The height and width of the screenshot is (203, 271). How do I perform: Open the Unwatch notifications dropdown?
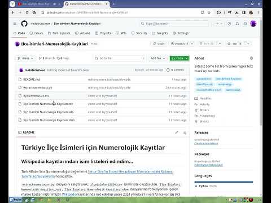click(x=182, y=43)
